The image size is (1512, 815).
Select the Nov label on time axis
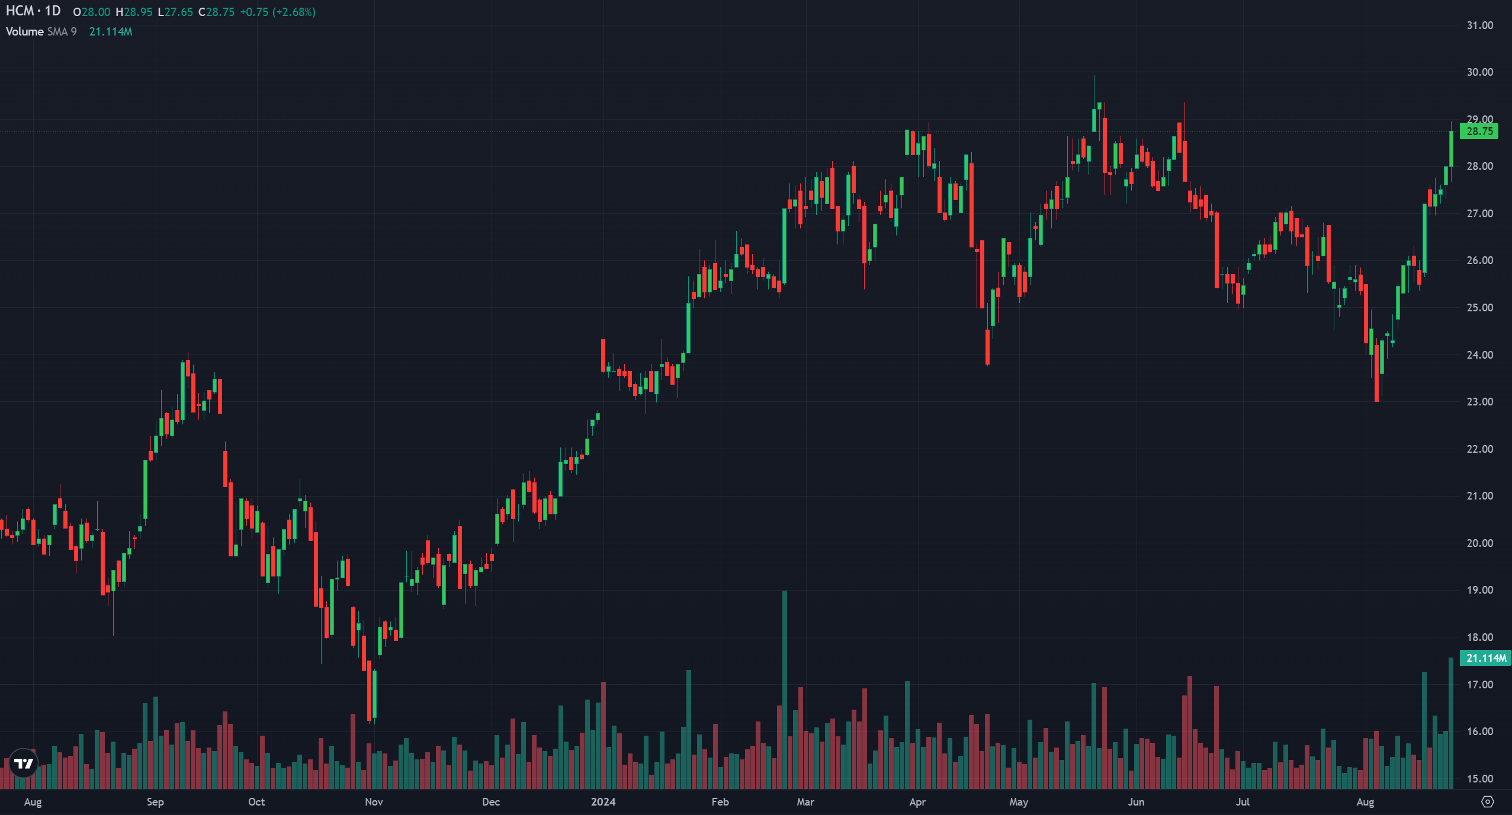click(374, 802)
